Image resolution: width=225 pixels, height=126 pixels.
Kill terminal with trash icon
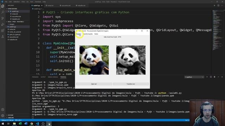click(x=214, y=77)
